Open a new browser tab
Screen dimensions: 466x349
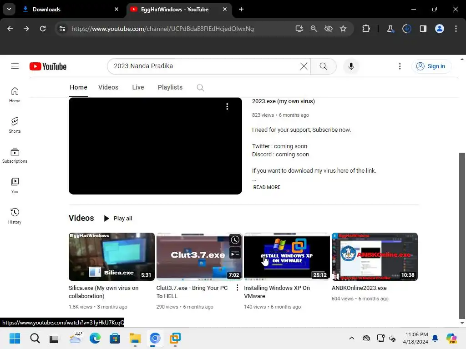(241, 9)
